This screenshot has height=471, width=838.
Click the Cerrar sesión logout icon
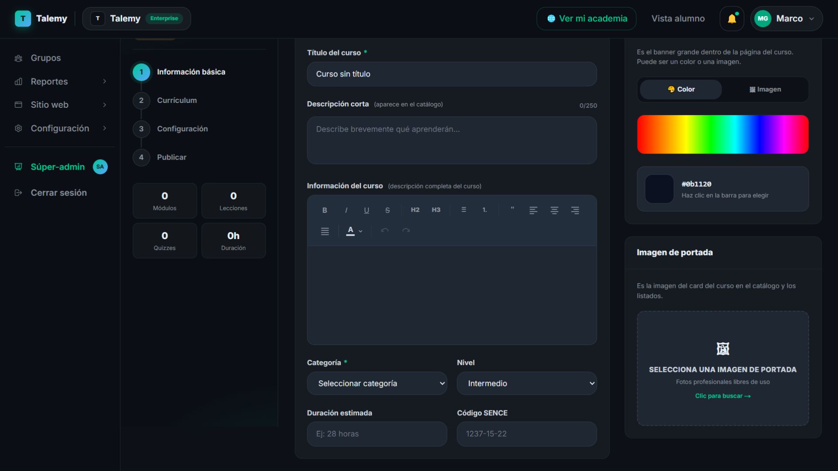tap(18, 193)
